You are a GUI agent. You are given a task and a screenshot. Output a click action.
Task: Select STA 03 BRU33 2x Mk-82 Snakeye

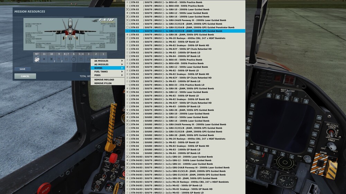tap(185, 74)
